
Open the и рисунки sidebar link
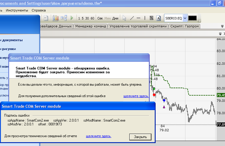point(8,49)
